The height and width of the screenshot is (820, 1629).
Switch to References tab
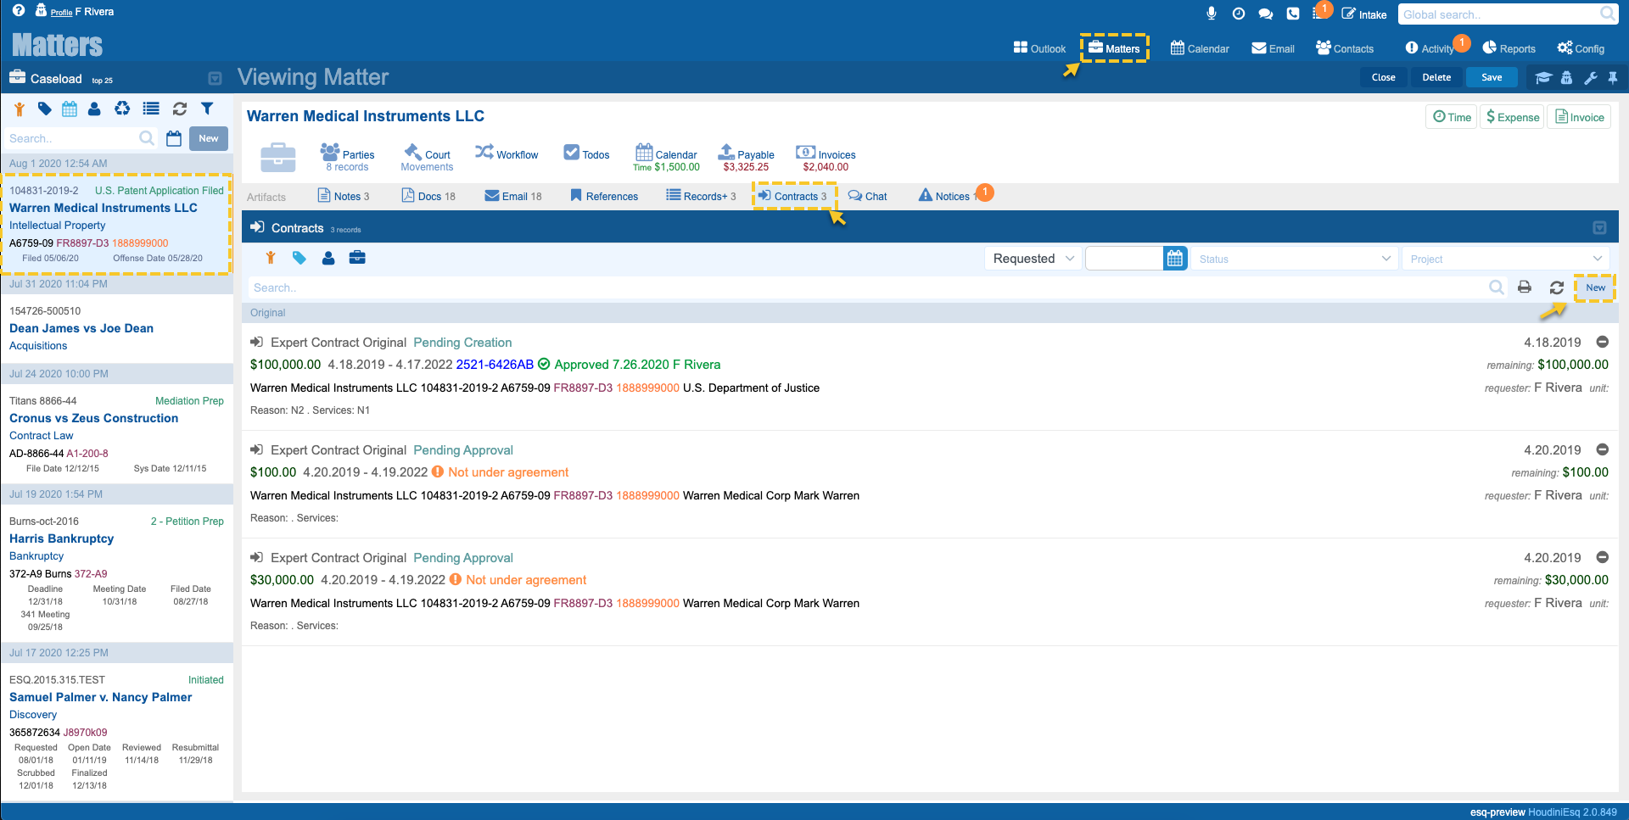pyautogui.click(x=604, y=196)
